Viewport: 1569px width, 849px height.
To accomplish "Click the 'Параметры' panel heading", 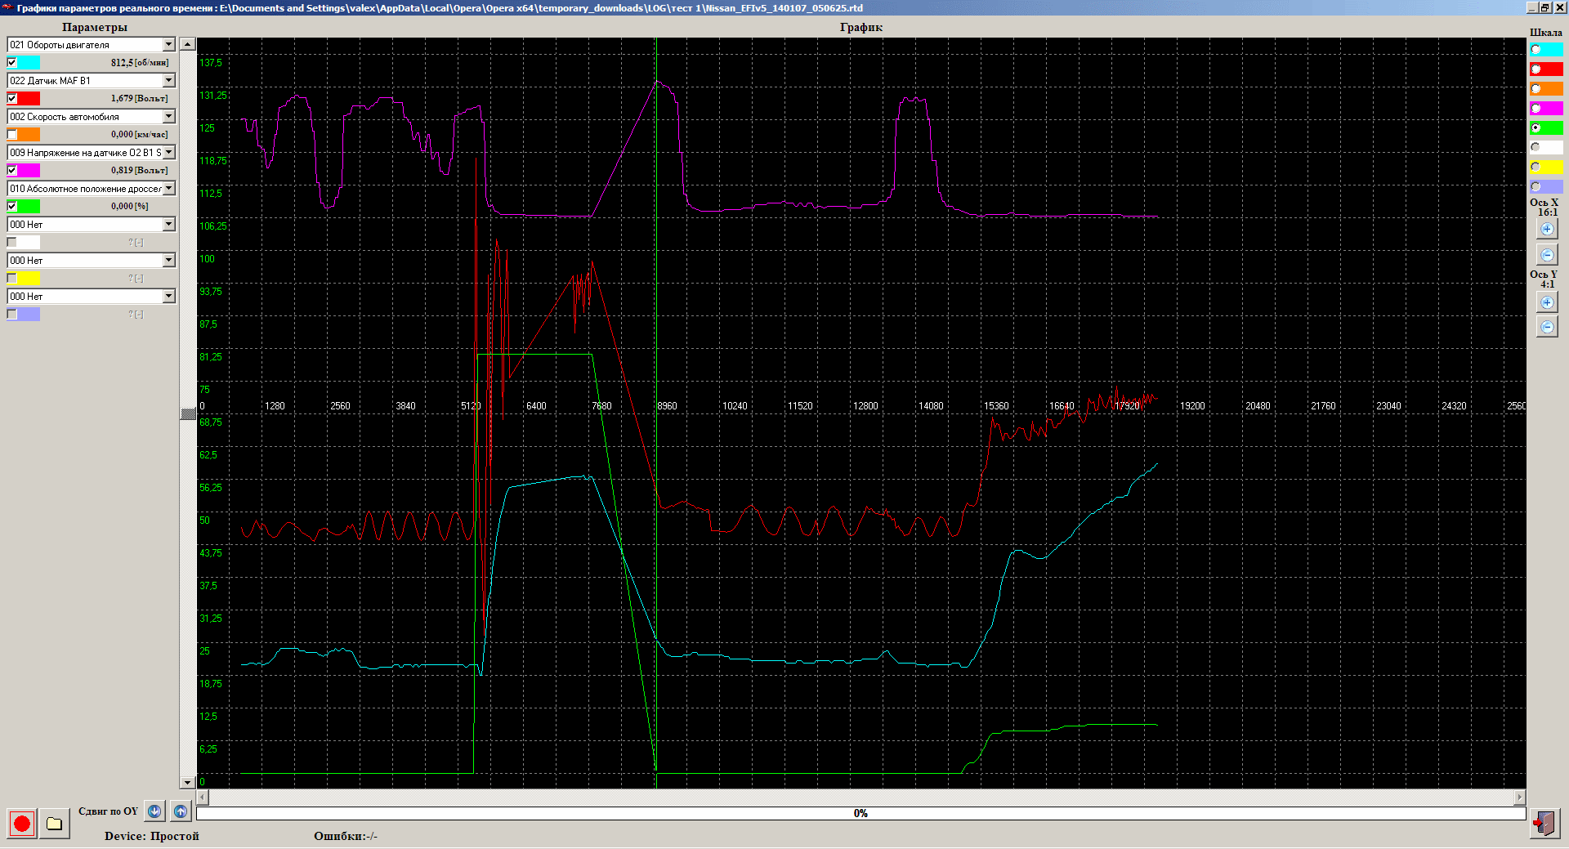I will (x=95, y=27).
